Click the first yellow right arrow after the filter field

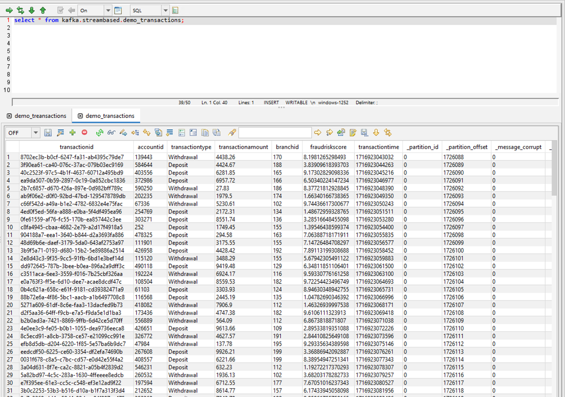click(x=318, y=132)
